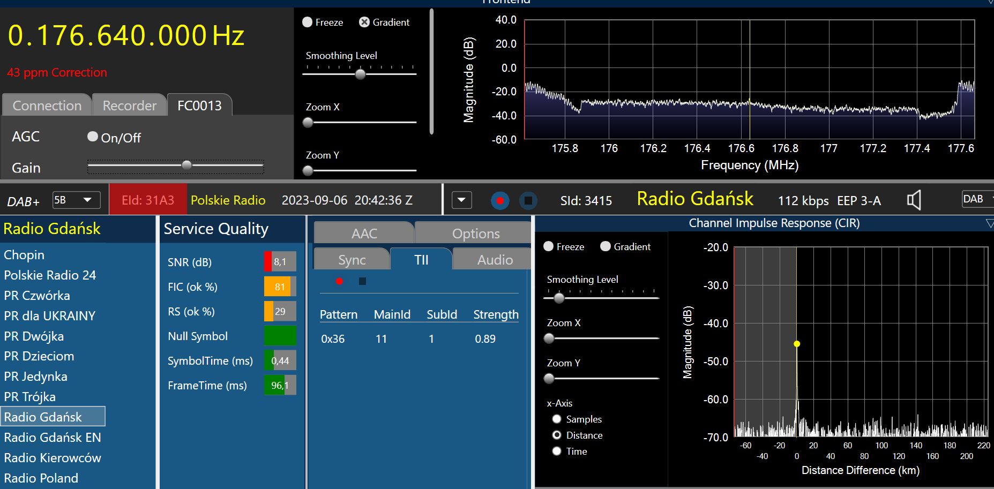Viewport: 994px width, 489px height.
Task: Click the Gain slider handle
Action: (186, 165)
